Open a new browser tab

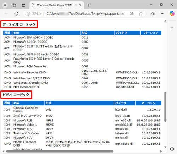pos(88,5)
